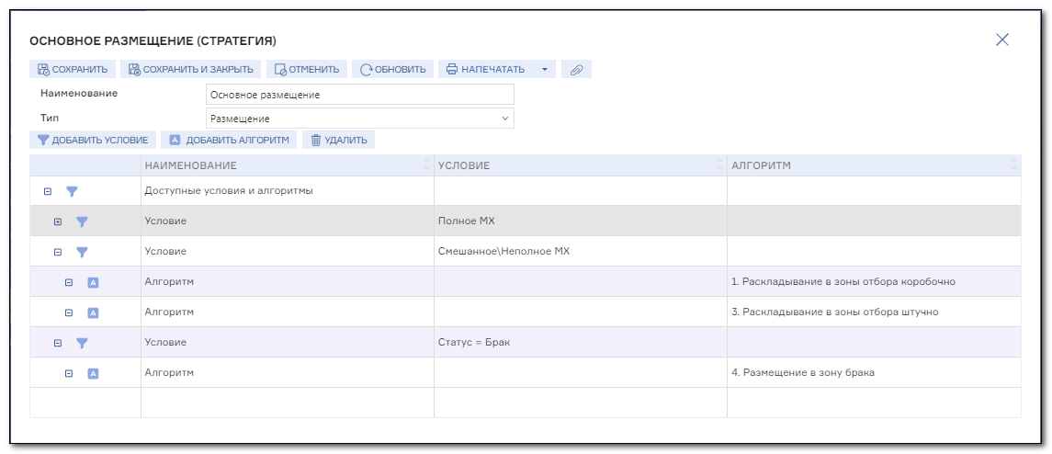Click the filter icon in 'Статус = Брак' row
This screenshot has height=454, width=1052.
click(x=82, y=343)
